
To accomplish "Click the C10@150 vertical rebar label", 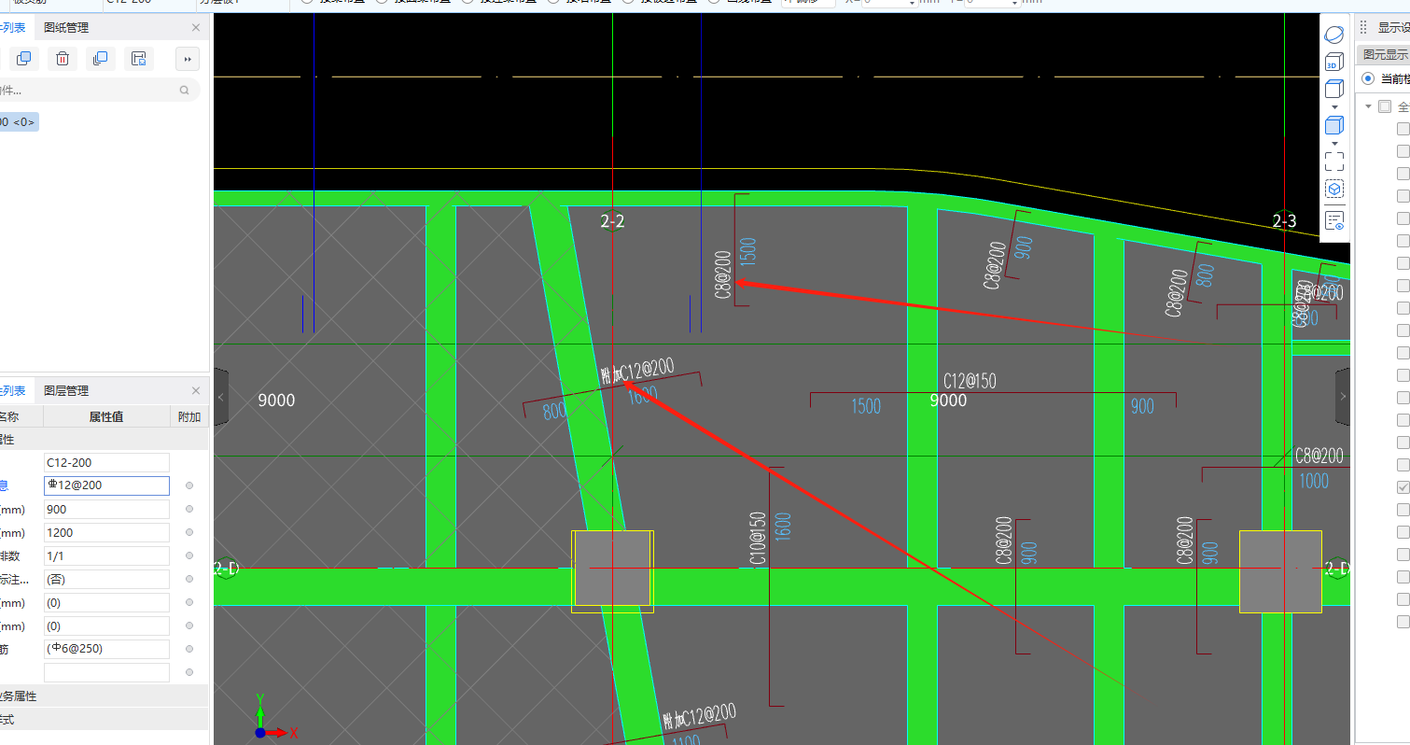I will [758, 539].
